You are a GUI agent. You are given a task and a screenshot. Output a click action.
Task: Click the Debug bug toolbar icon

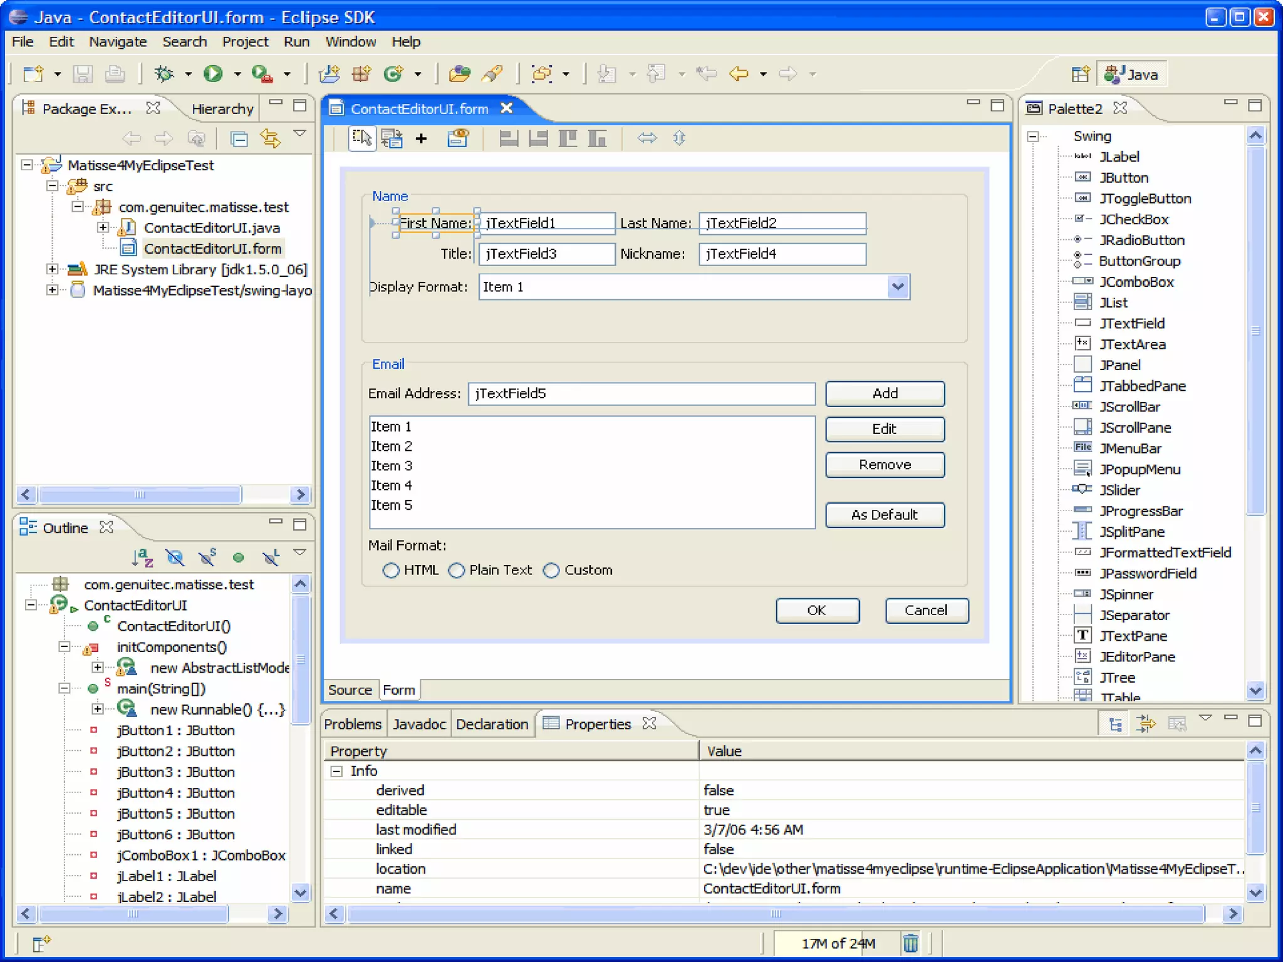(164, 74)
